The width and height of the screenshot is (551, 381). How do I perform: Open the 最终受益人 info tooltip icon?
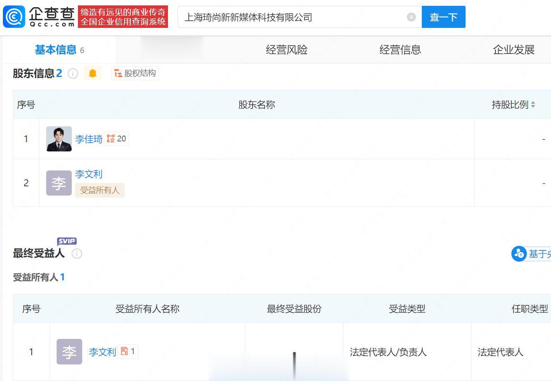(x=77, y=253)
